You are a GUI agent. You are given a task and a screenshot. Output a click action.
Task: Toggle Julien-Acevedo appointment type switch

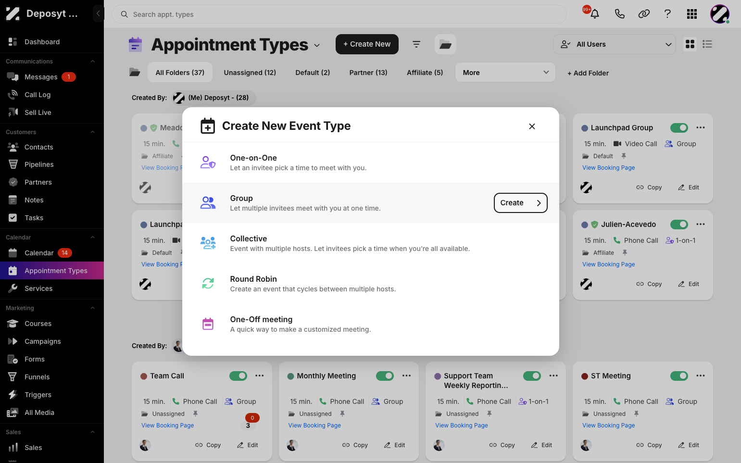(679, 225)
